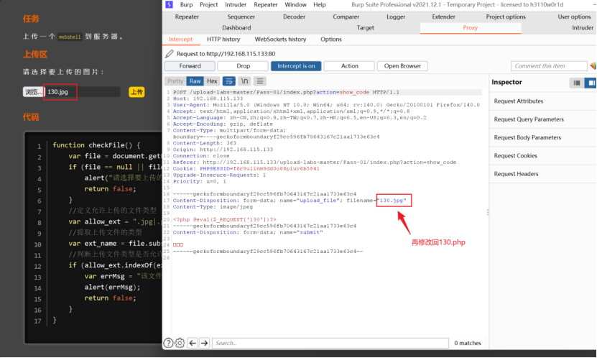Image resolution: width=597 pixels, height=358 pixels.
Task: Select Hex view mode
Action: pos(212,81)
